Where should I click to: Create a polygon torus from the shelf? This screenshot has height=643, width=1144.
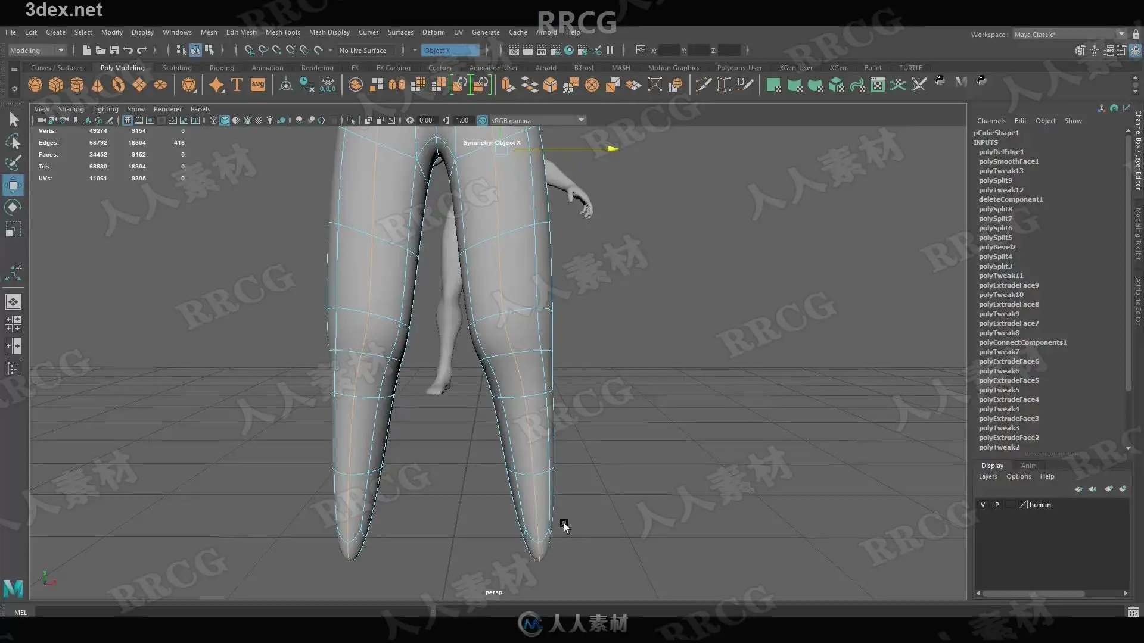(x=119, y=85)
